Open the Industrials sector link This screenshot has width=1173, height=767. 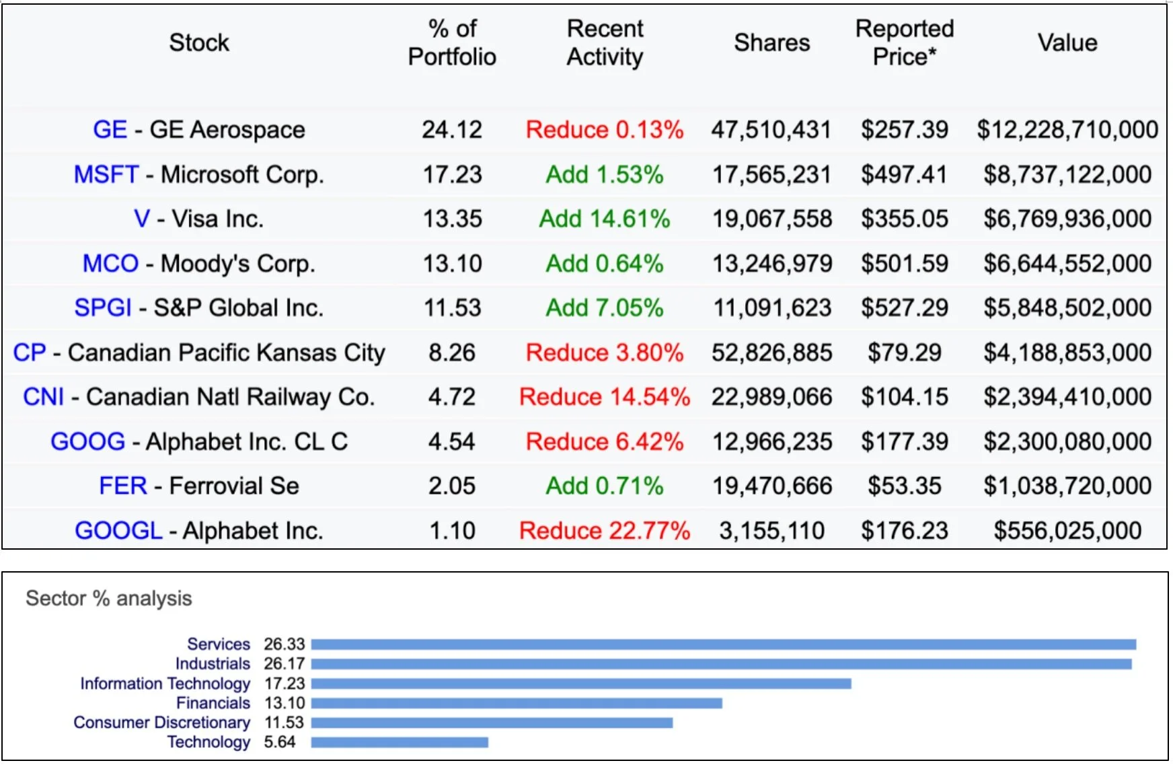[213, 663]
